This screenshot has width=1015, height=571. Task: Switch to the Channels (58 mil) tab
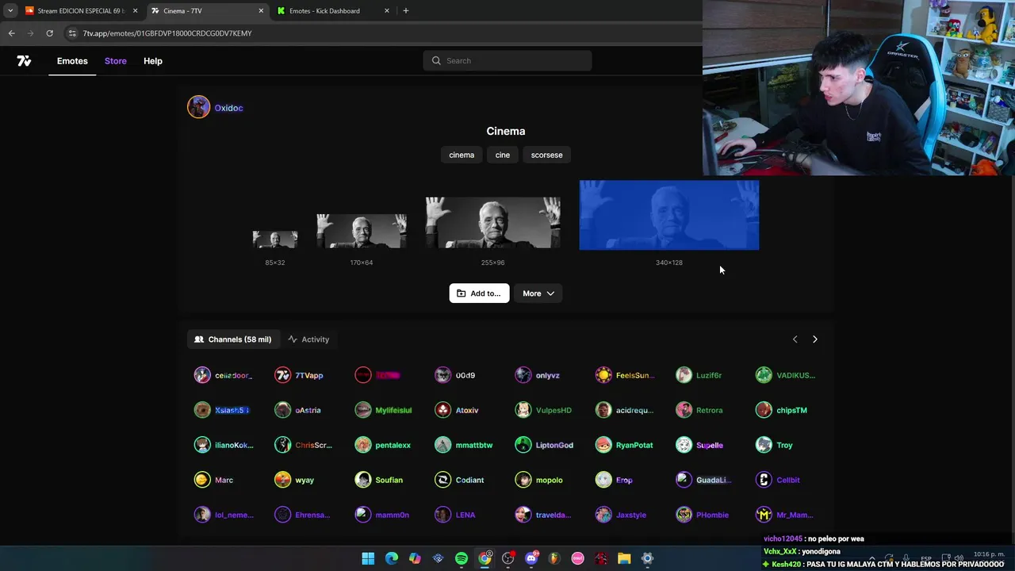coord(233,339)
